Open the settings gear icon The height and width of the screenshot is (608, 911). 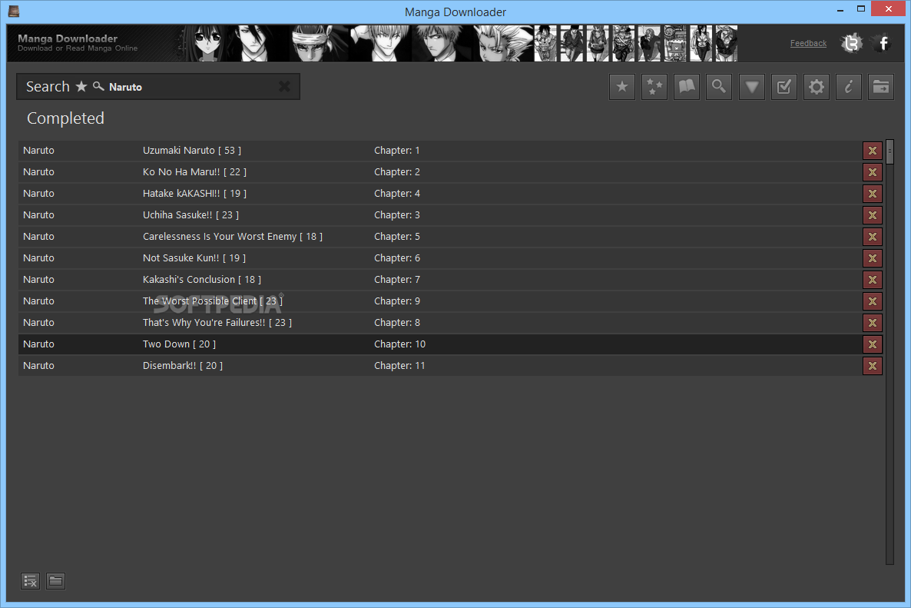[817, 87]
